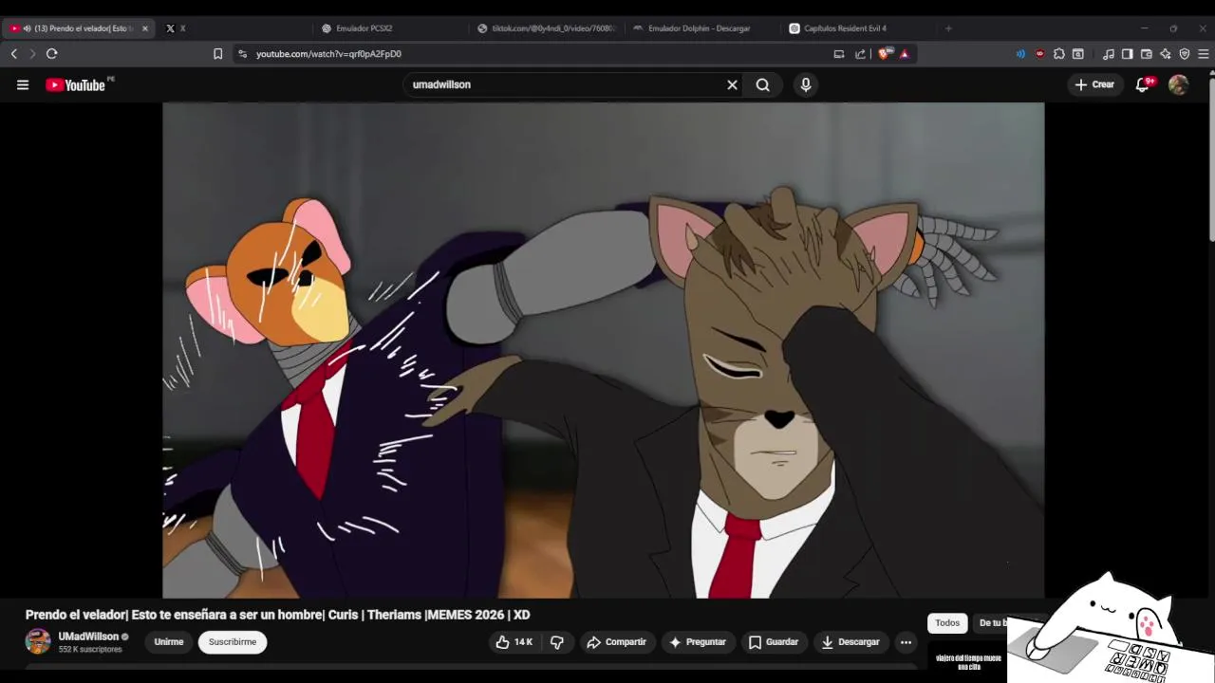Switch to Emulador PCSX2 tab

[389, 28]
